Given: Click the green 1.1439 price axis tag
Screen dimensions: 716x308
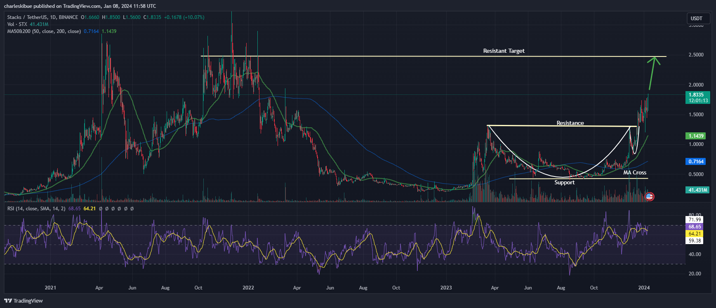Looking at the screenshot, I should pyautogui.click(x=696, y=136).
